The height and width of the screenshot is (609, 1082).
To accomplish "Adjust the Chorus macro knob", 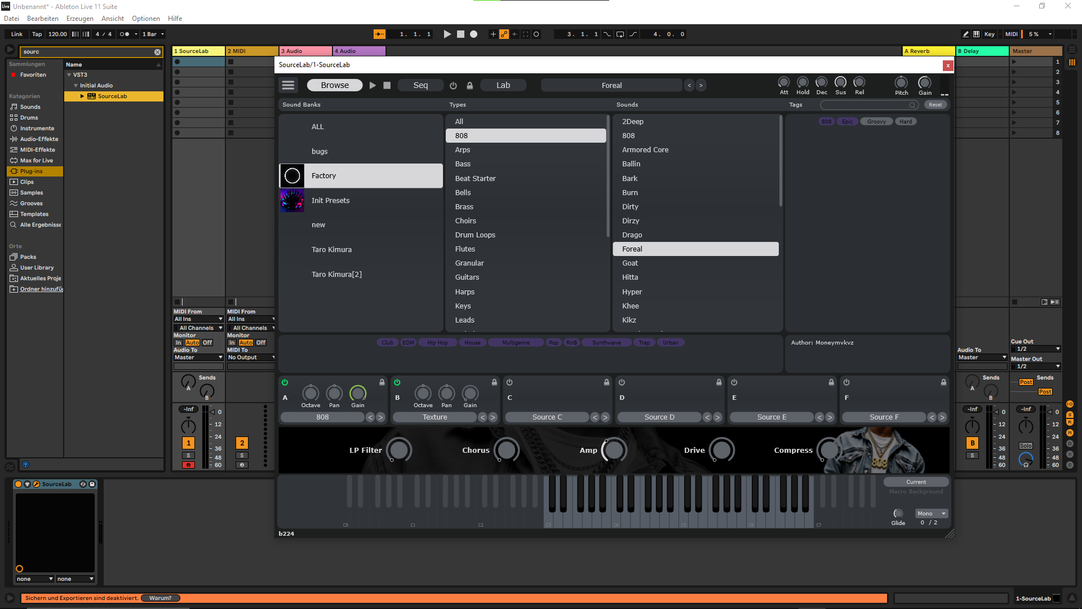I will pyautogui.click(x=507, y=450).
